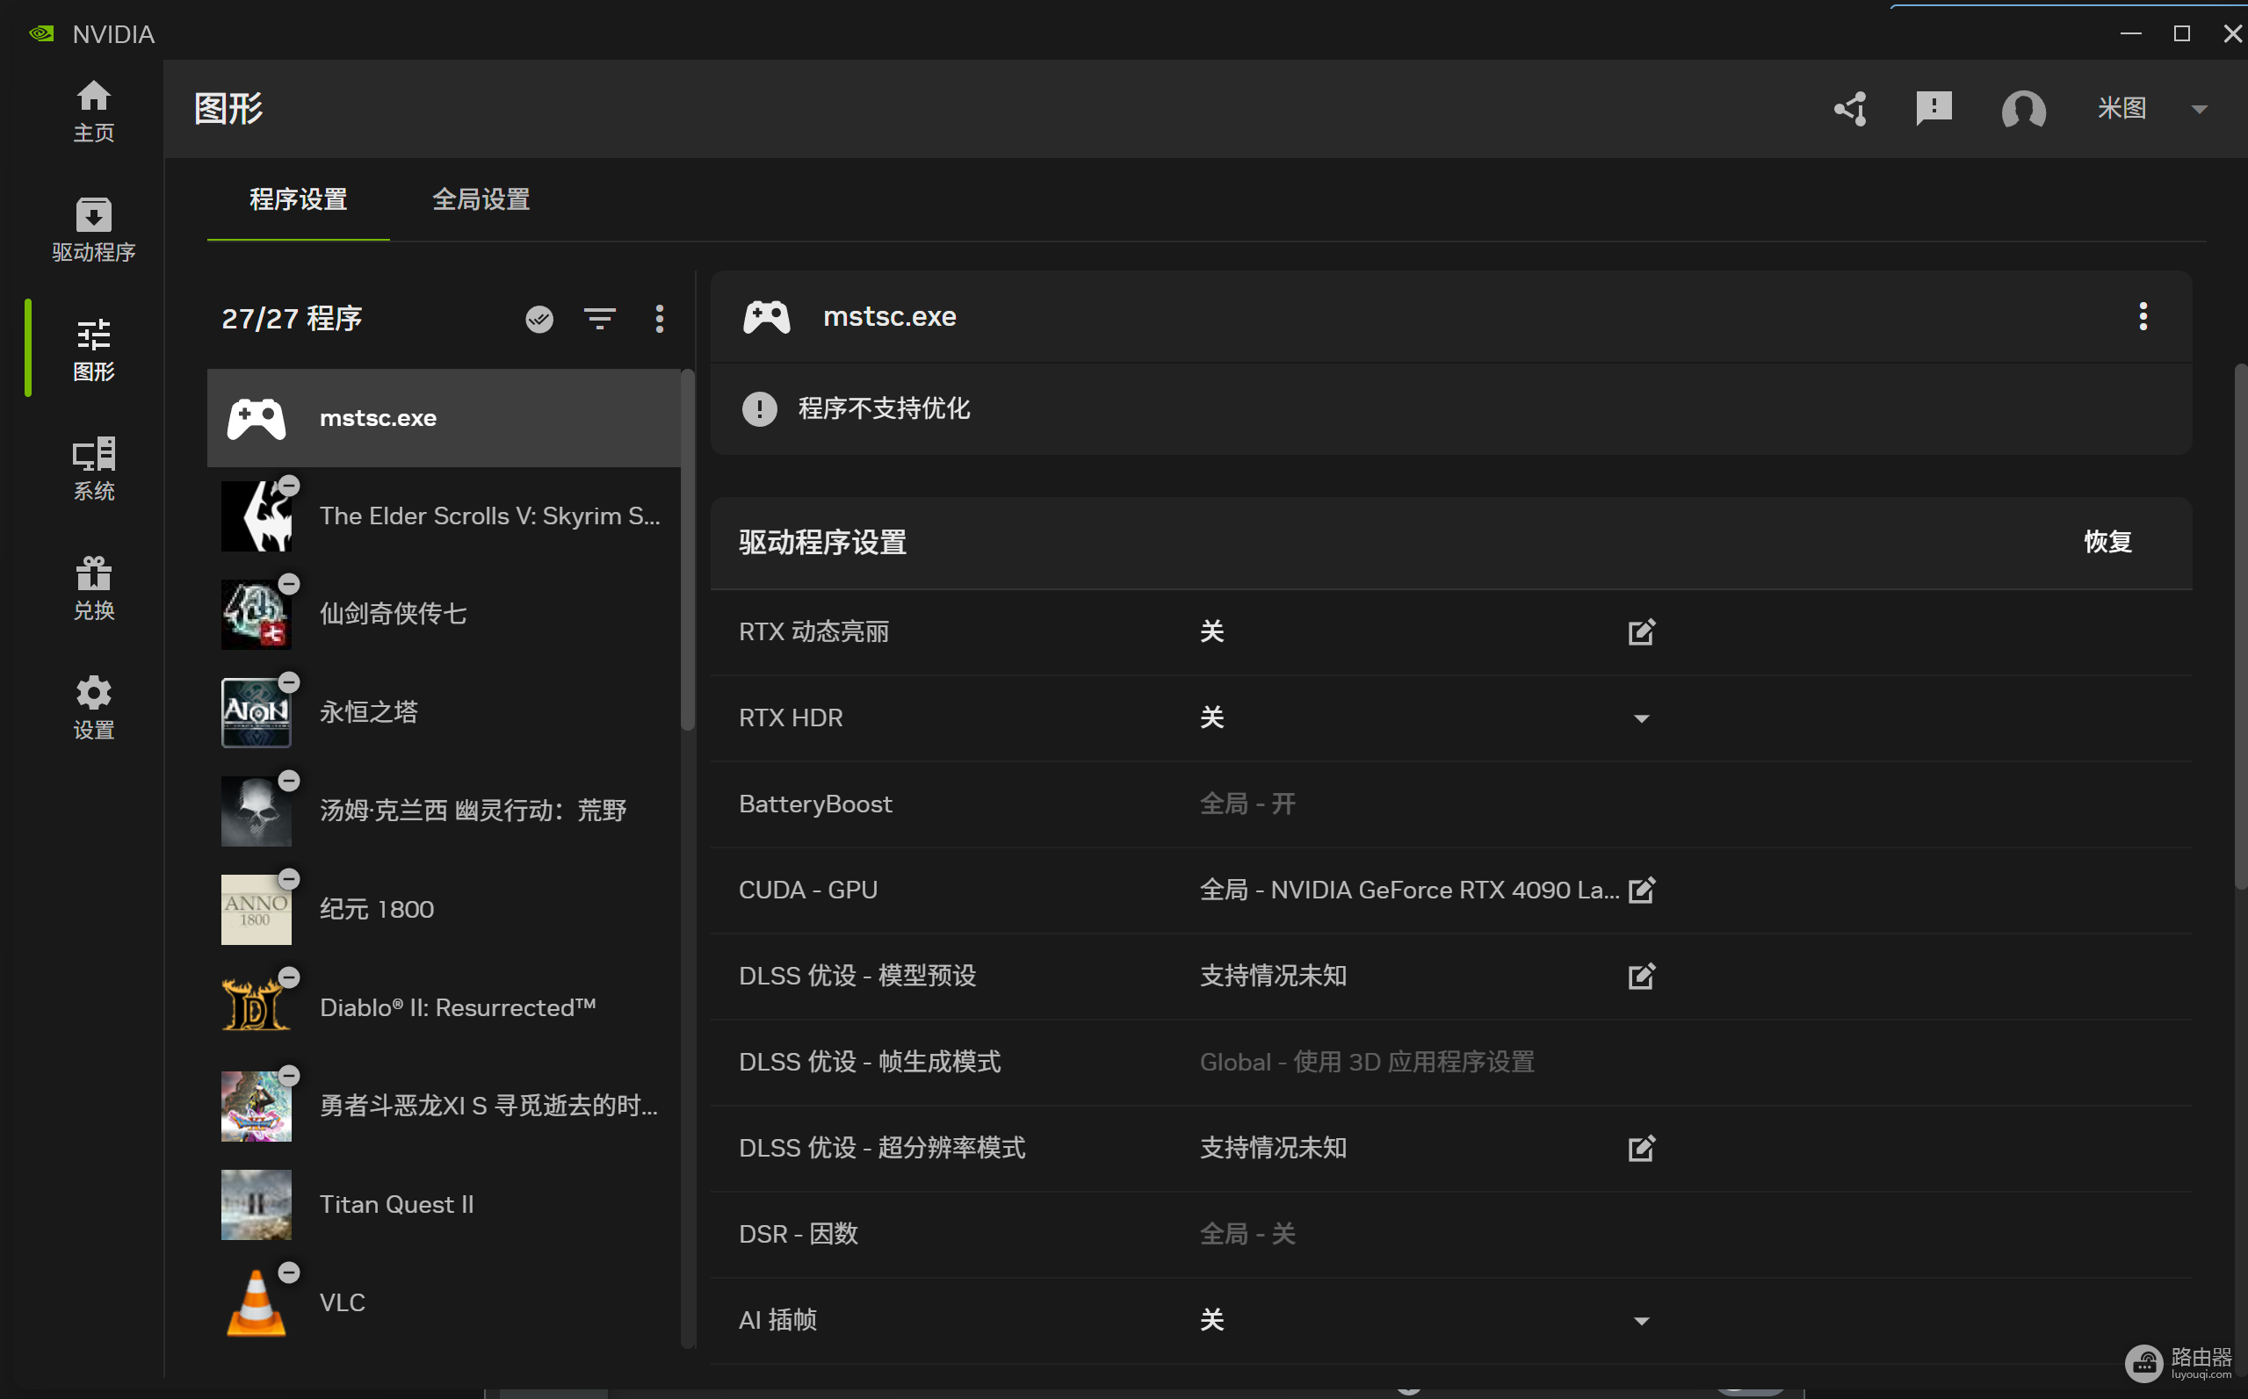Click the Skyrim game thumbnail
Screen dimensions: 2248x1399
click(x=257, y=516)
